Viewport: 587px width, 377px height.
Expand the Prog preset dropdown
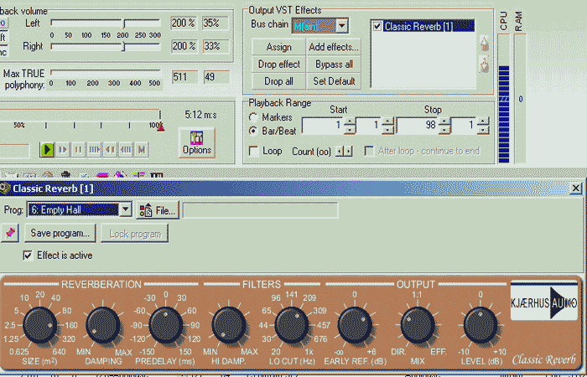126,209
